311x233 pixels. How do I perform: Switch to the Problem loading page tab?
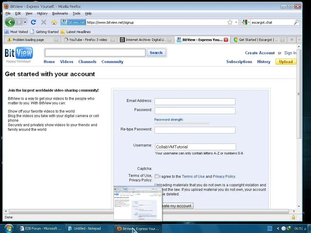[x=28, y=40]
